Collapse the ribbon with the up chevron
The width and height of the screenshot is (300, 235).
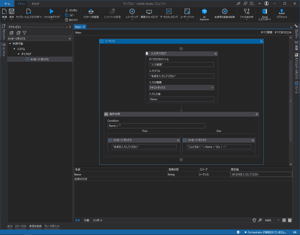pyautogui.click(x=259, y=3)
